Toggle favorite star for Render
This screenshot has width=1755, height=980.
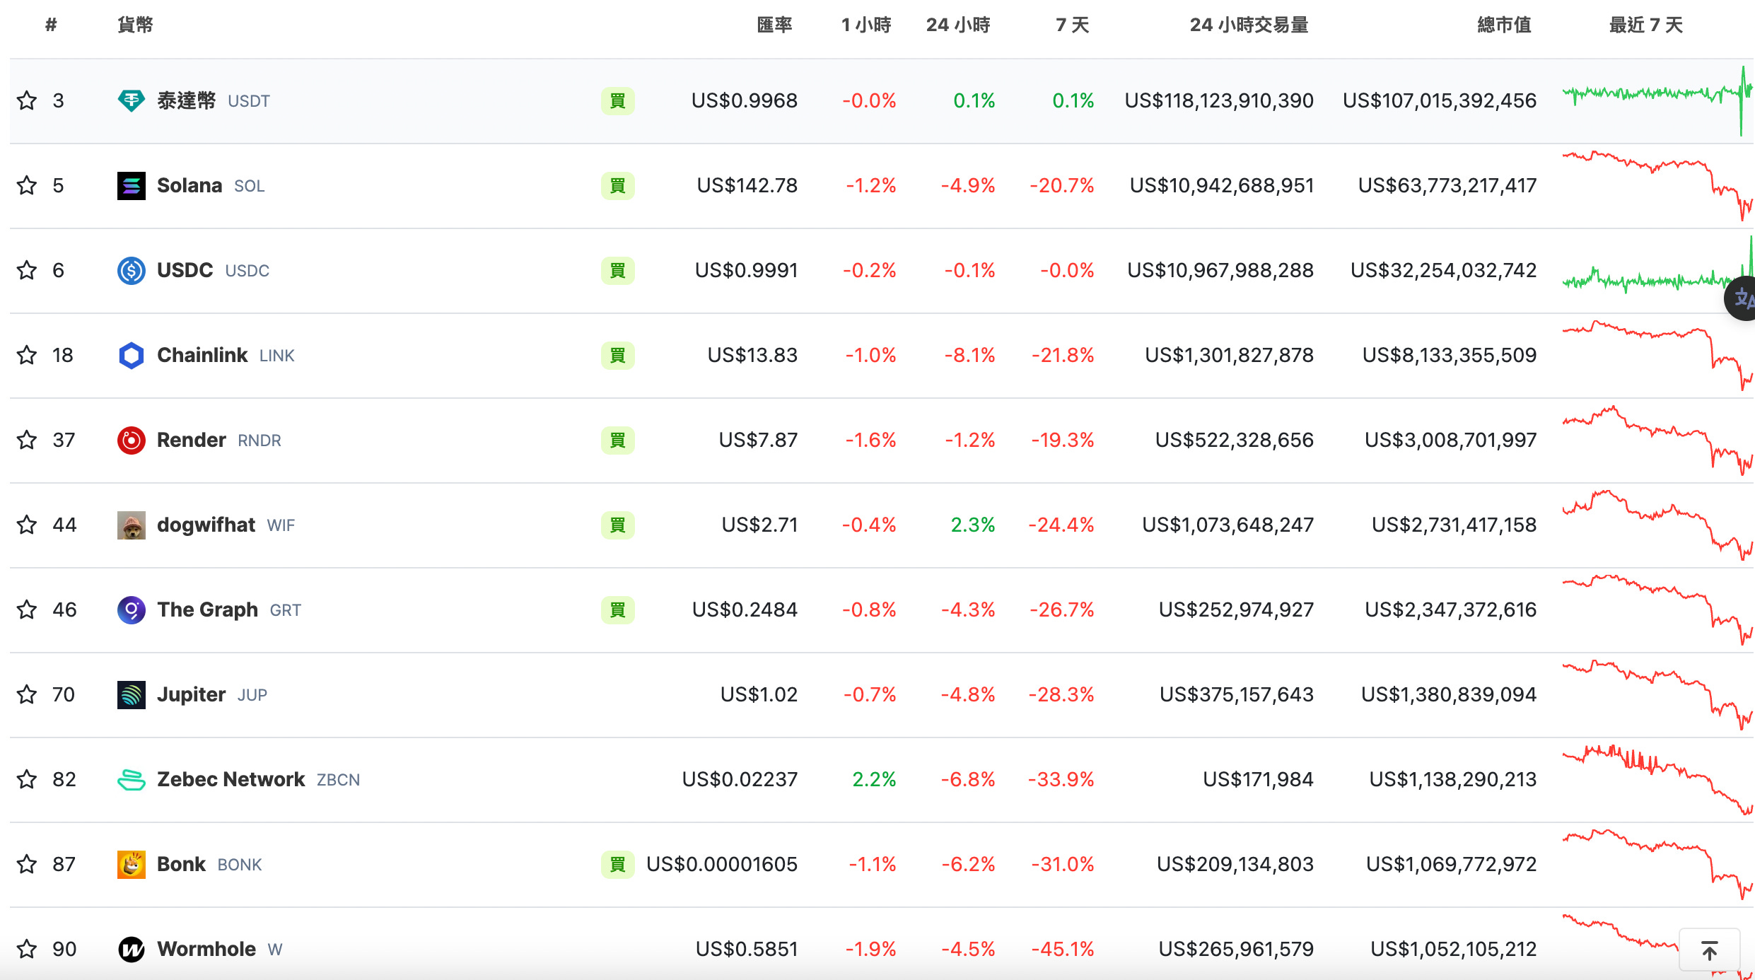(27, 441)
